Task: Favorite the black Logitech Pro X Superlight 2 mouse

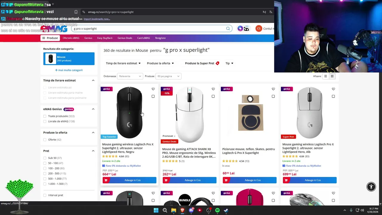Action: 153,89
